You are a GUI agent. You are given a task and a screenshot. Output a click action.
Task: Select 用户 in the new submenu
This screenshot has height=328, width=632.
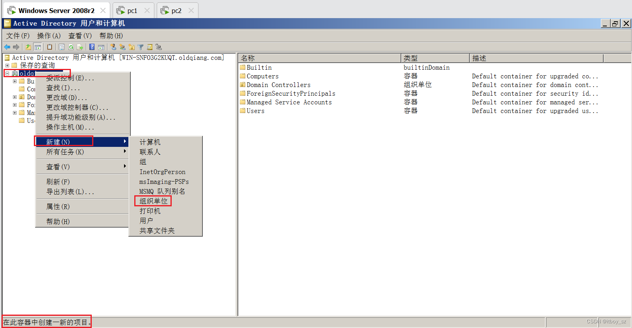point(165,221)
